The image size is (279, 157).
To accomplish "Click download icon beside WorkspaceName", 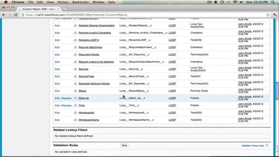I will 75,120.
